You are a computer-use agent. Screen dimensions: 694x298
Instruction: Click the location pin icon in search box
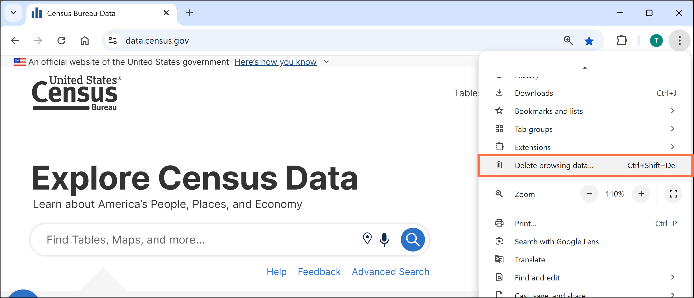point(367,238)
